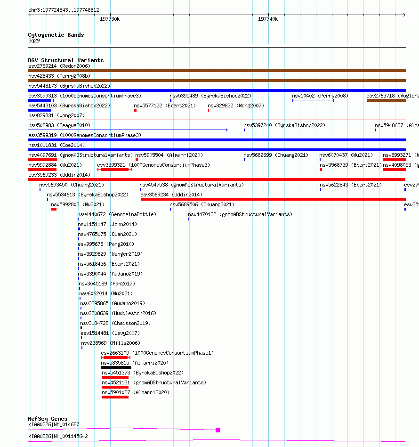Click the 197740k ruler position label
The image size is (419, 447).
click(268, 19)
